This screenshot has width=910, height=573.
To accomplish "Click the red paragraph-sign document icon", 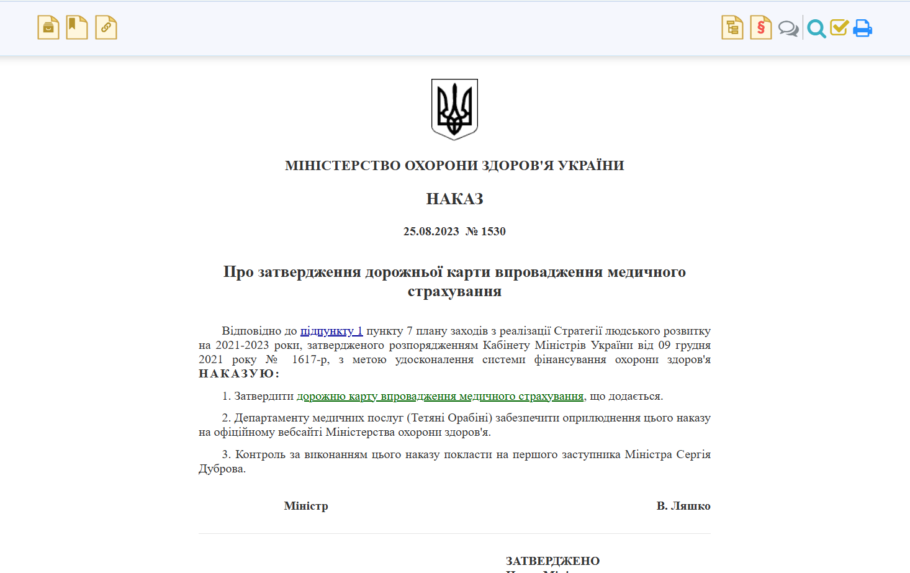I will click(x=761, y=27).
